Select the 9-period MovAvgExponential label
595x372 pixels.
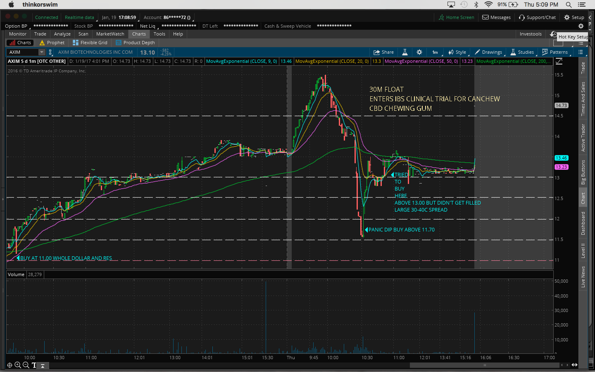[x=242, y=61]
